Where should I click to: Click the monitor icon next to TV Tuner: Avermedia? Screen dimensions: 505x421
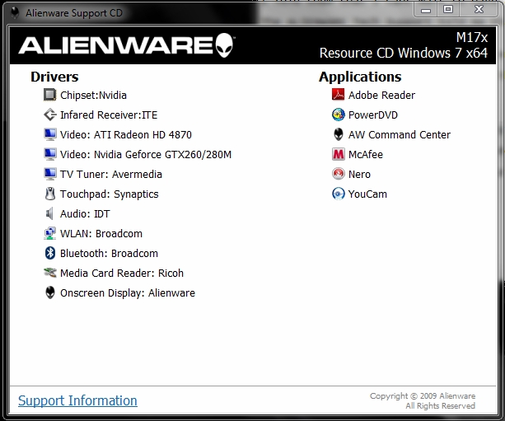(x=49, y=174)
